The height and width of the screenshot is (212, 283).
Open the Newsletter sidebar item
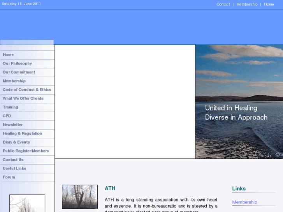[x=27, y=125]
